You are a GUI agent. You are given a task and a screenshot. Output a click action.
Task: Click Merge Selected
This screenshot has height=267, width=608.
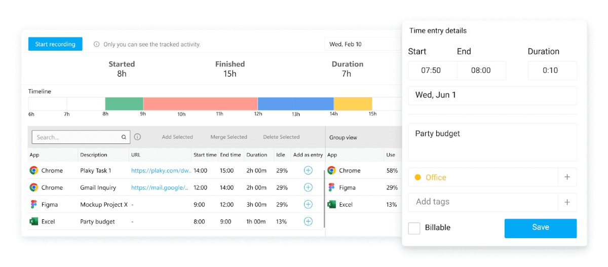click(x=229, y=137)
